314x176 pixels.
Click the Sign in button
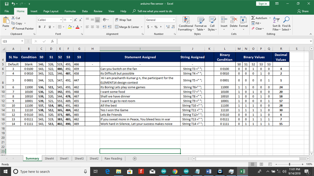[x=262, y=4]
